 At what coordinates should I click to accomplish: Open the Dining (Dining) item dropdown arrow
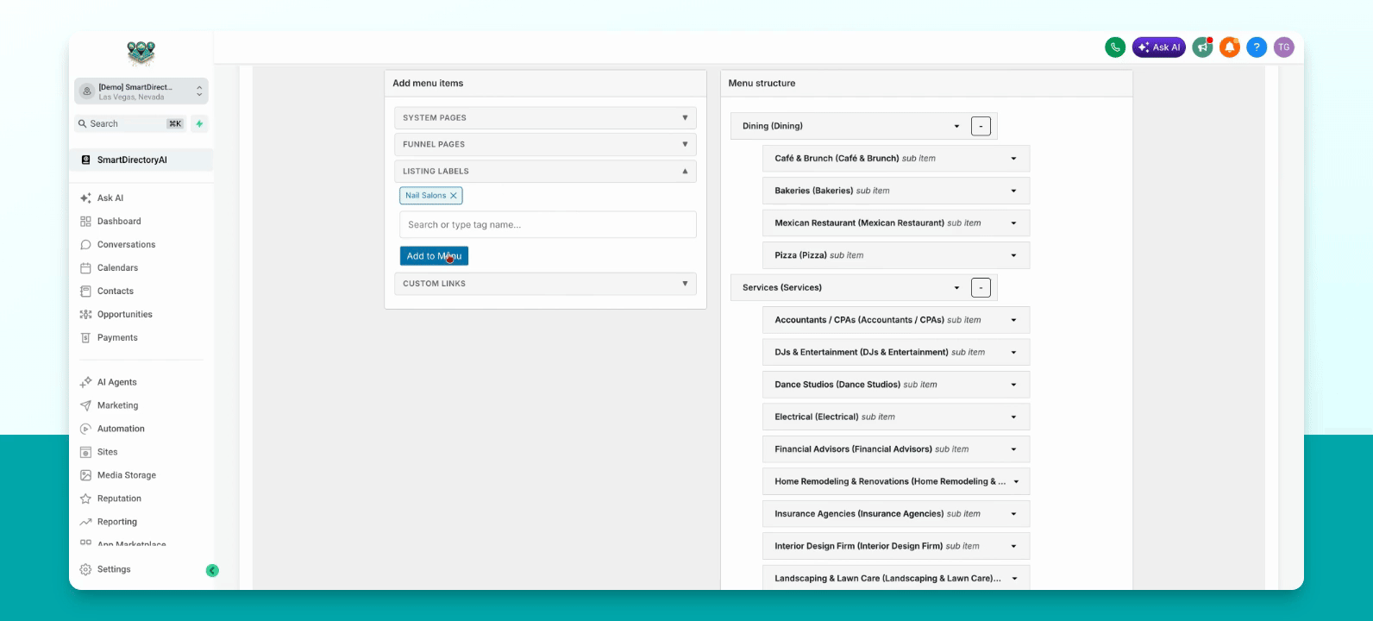pos(956,127)
